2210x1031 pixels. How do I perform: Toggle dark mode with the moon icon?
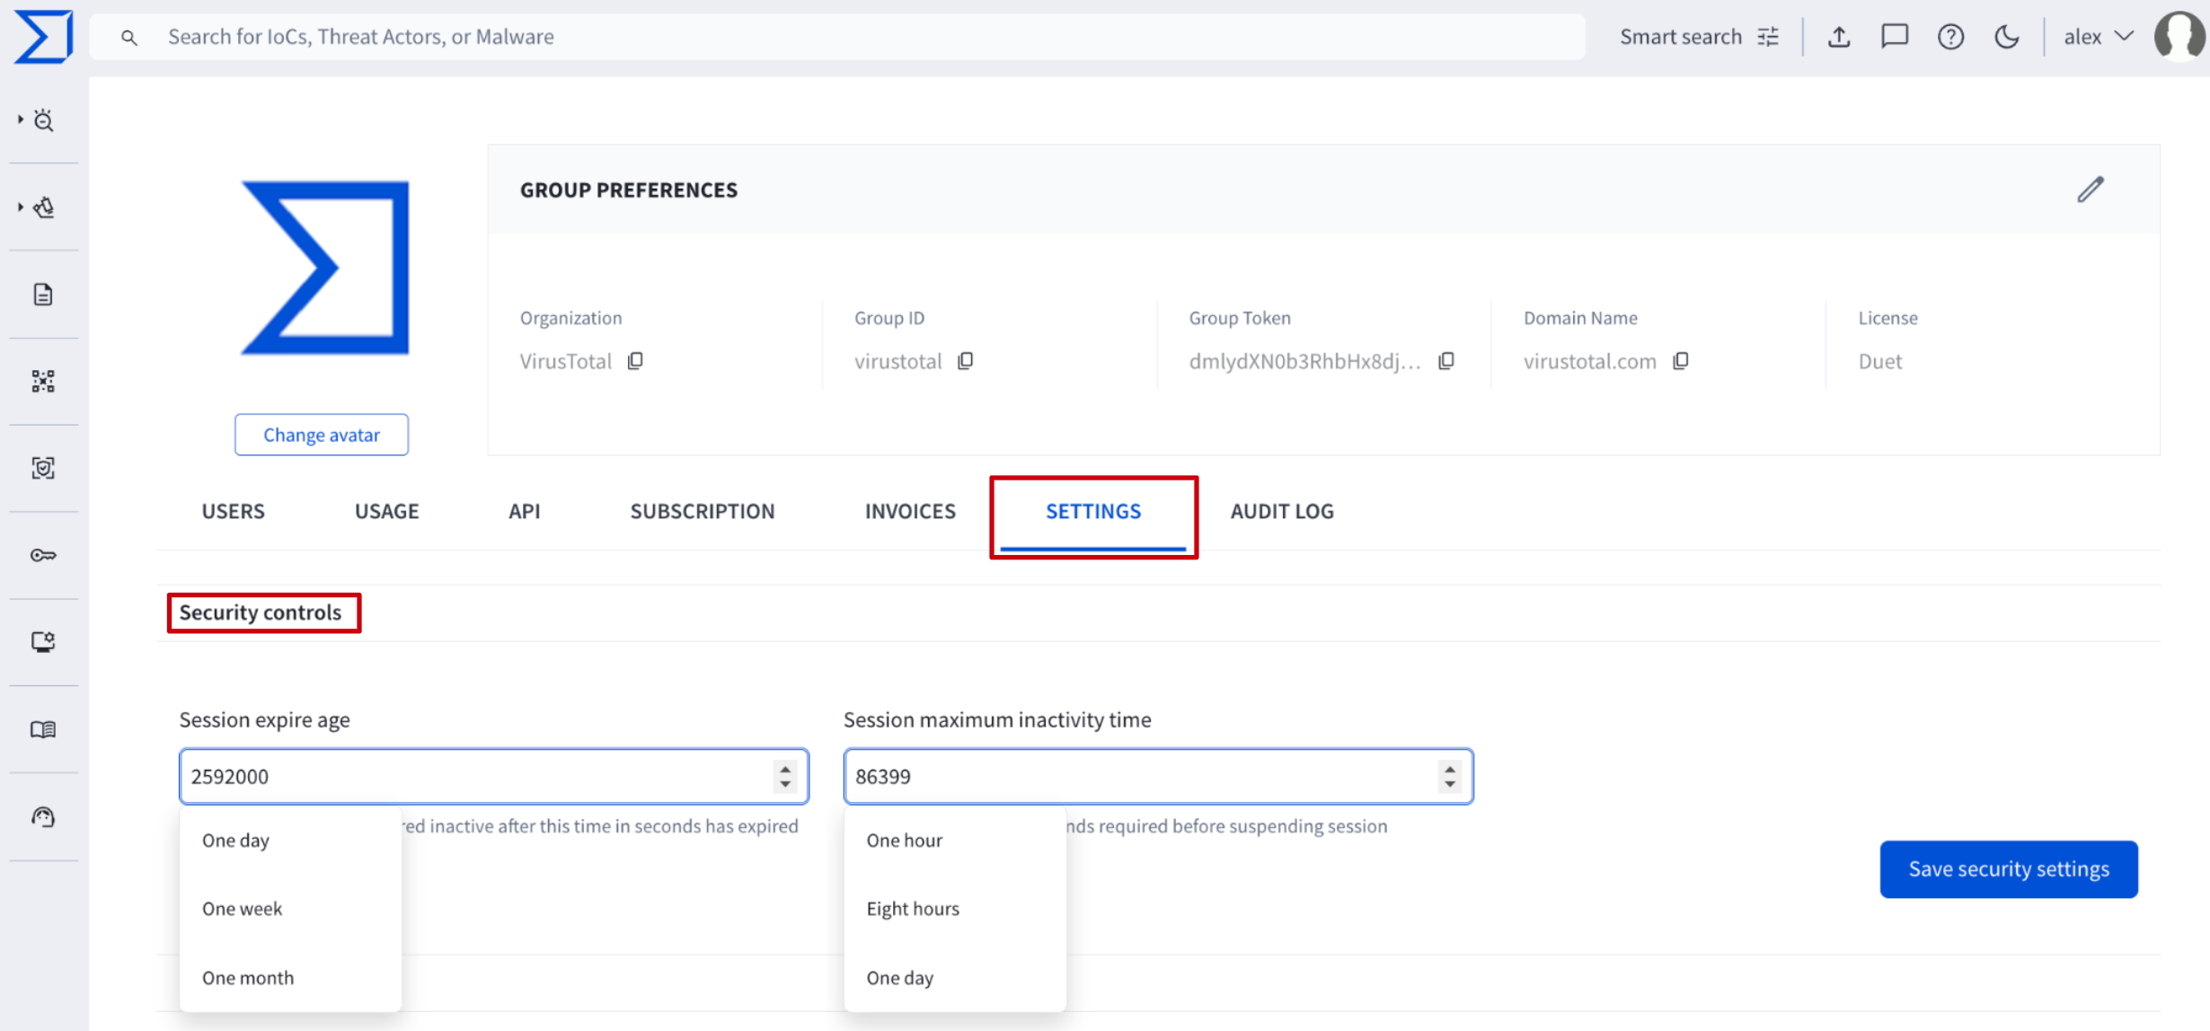2006,37
